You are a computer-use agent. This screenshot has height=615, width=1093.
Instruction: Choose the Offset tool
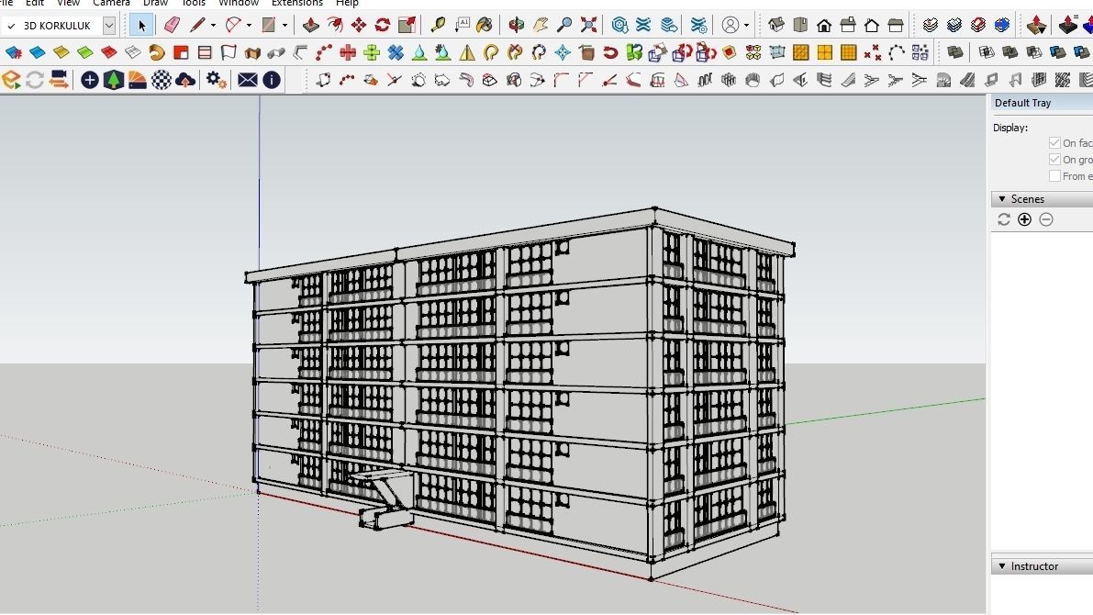pos(335,26)
